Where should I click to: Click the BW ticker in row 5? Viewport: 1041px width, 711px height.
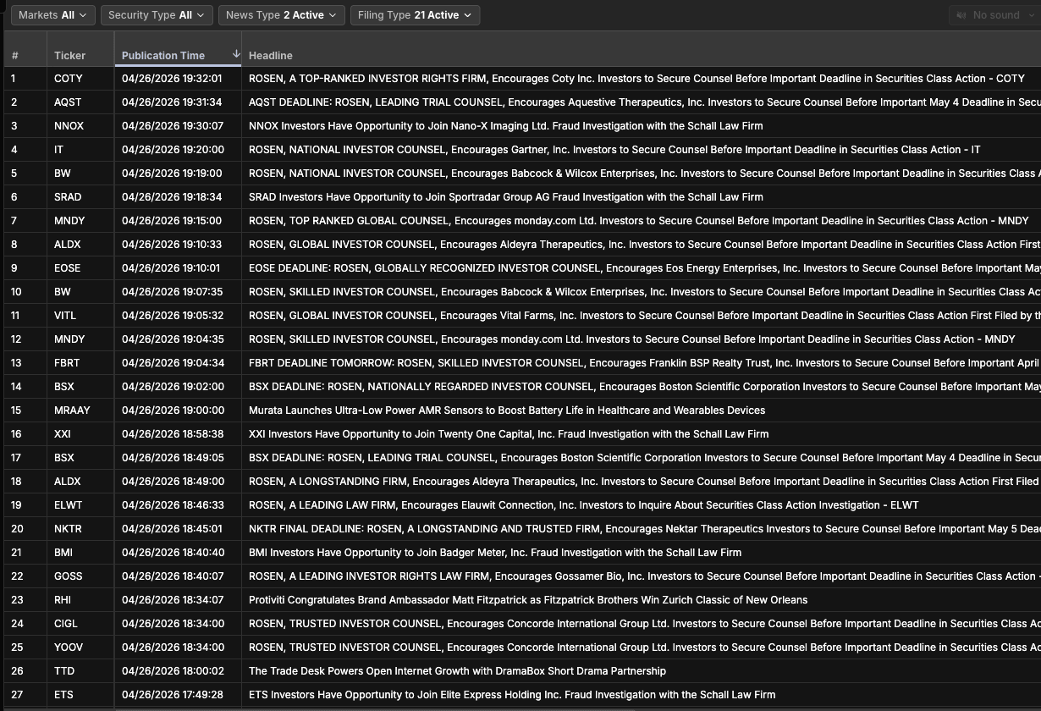pos(62,174)
